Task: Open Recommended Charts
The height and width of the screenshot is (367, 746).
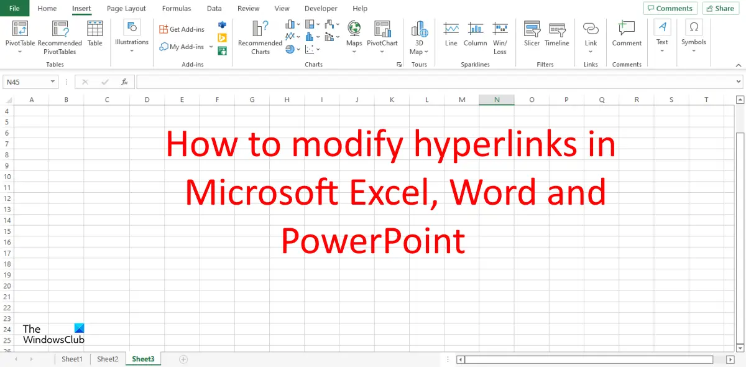Action: click(x=260, y=37)
